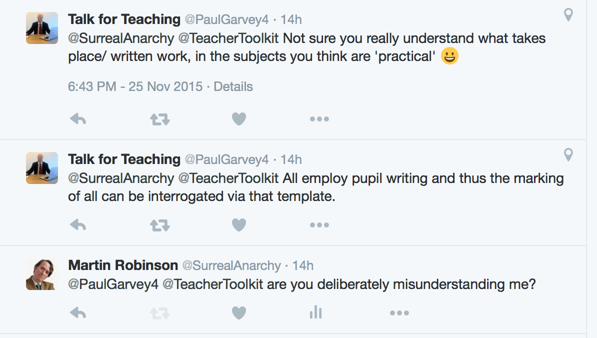Click Talk for Teaching's profile picture
The image size is (597, 338).
tap(42, 28)
